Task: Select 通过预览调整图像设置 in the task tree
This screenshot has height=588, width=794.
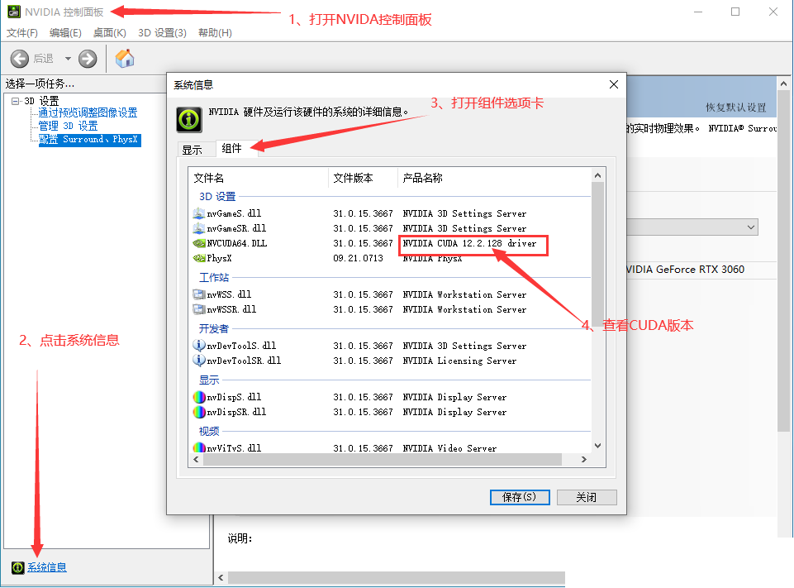Action: click(x=88, y=112)
